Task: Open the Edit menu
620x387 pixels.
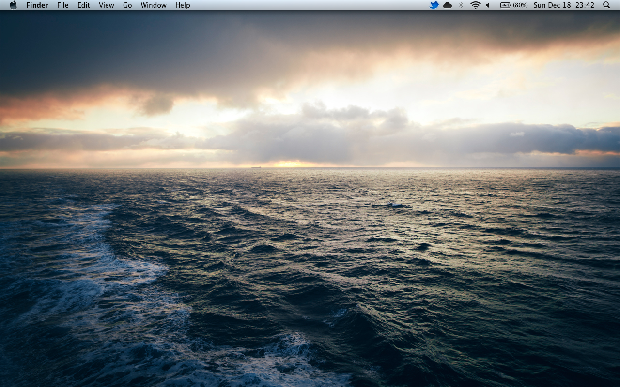Action: (84, 5)
